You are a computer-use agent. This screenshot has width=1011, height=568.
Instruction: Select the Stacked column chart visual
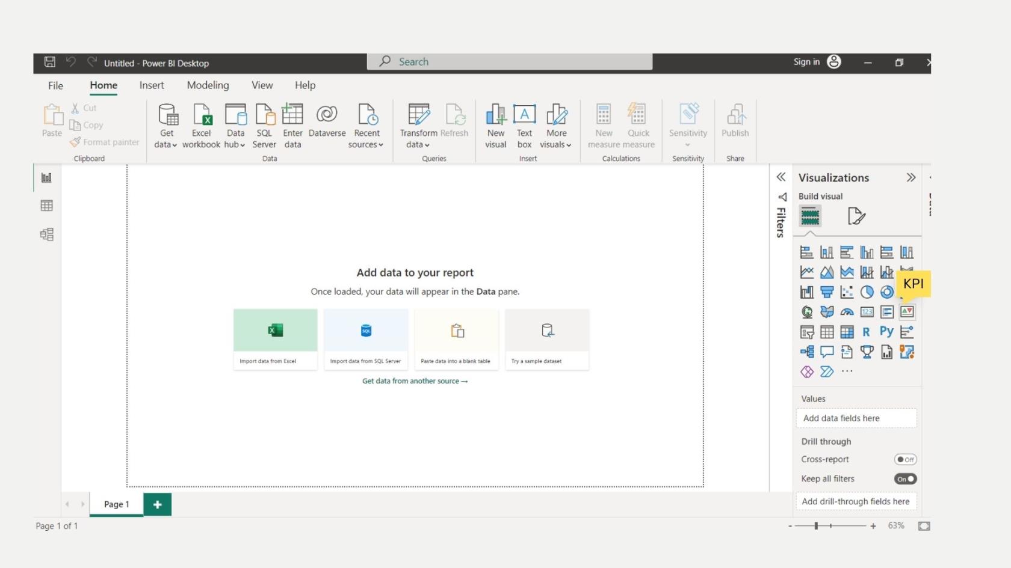click(x=827, y=252)
